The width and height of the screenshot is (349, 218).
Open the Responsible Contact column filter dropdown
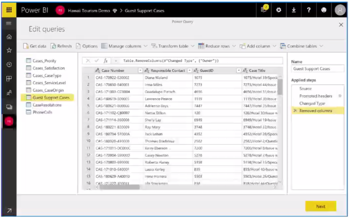[x=189, y=70]
